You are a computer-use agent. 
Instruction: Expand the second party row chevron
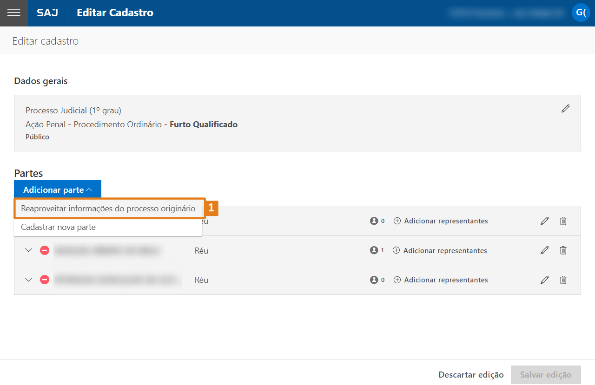click(29, 250)
